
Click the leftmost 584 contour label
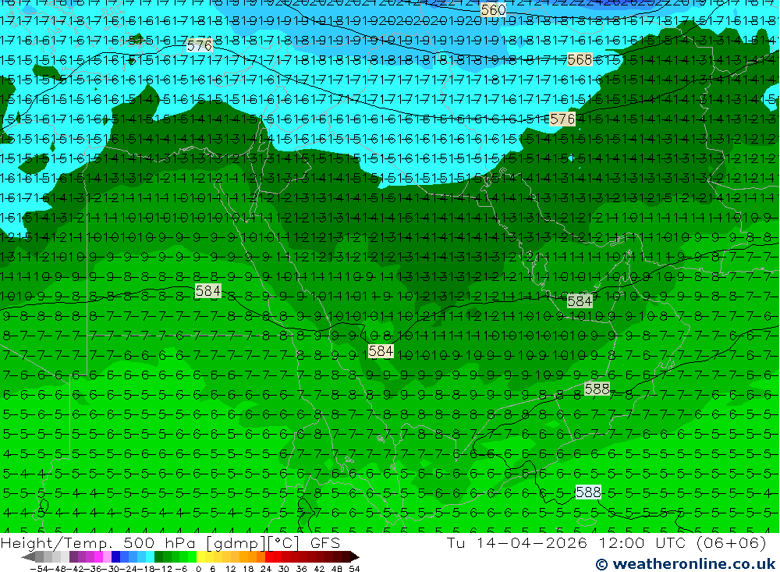[208, 291]
